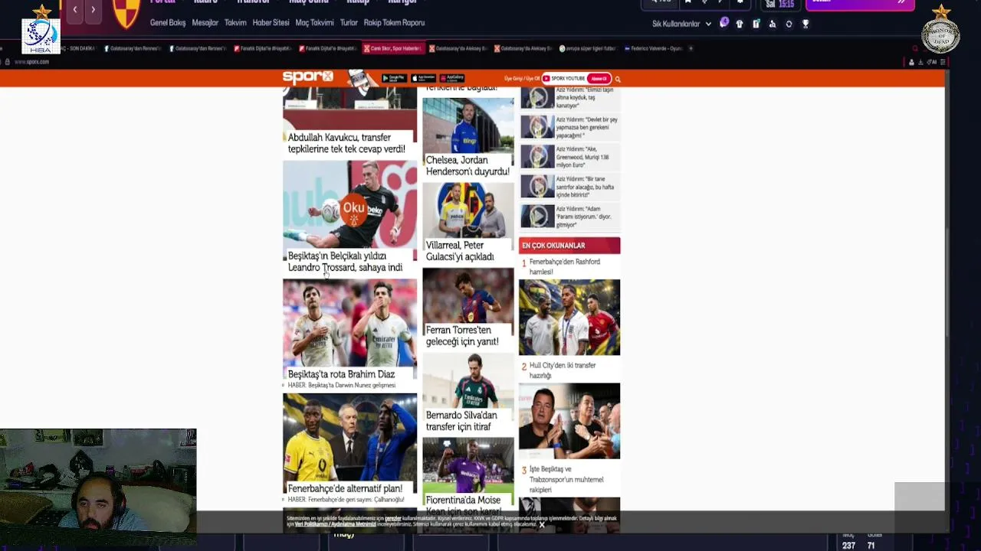981x551 pixels.
Task: Open the Google Play store badge
Action: coord(394,78)
